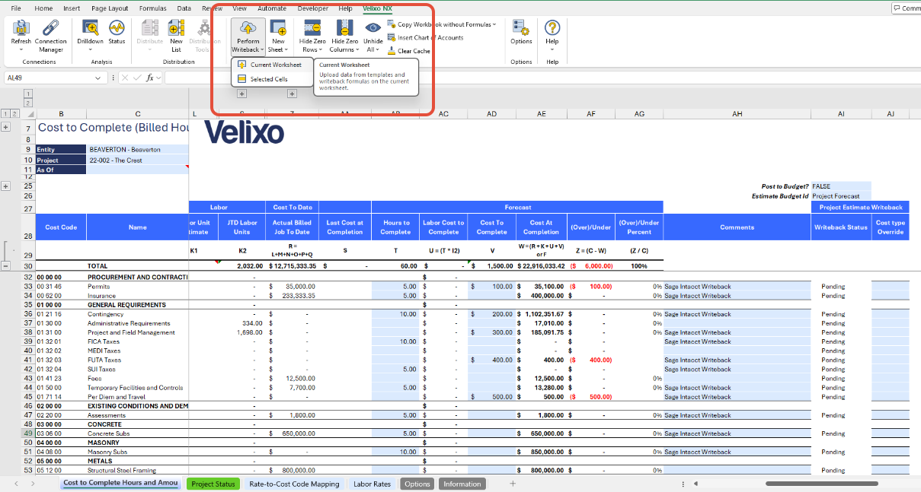Click the Refresh icon in Connections group

(21, 28)
